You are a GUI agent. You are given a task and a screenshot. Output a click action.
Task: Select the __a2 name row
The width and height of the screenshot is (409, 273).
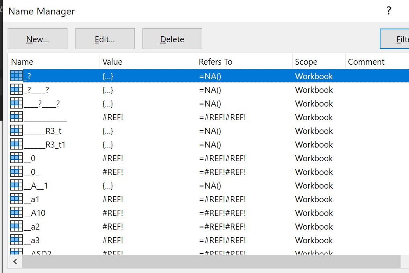pos(35,226)
